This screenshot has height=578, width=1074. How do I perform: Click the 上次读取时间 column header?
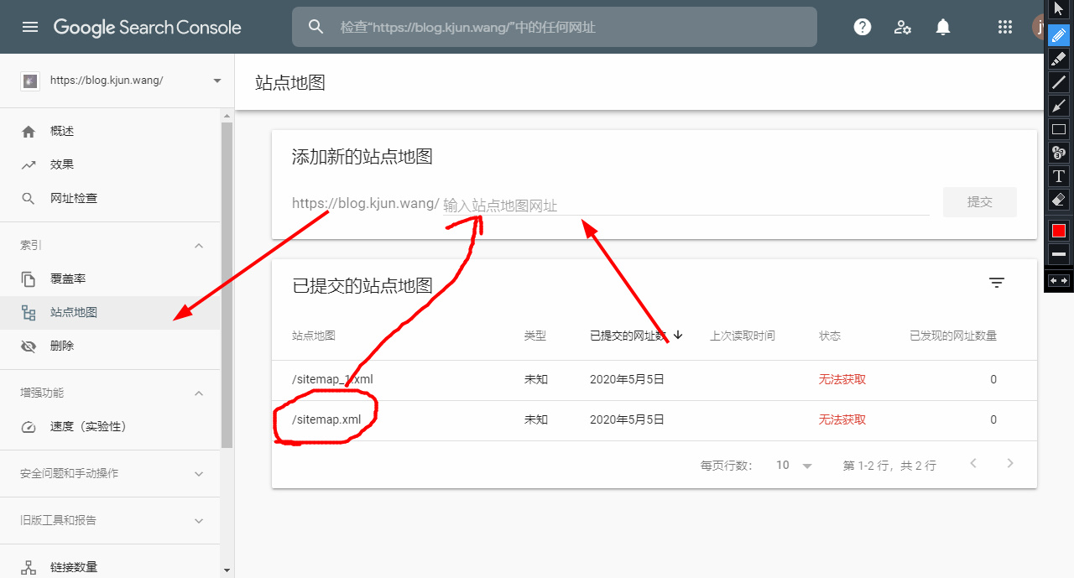pos(743,336)
